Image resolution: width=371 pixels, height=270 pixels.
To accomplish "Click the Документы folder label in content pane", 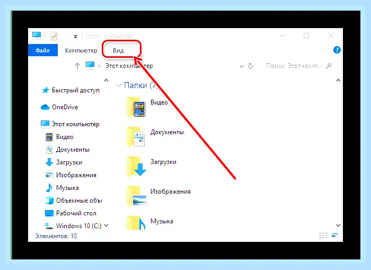I will coord(167,132).
